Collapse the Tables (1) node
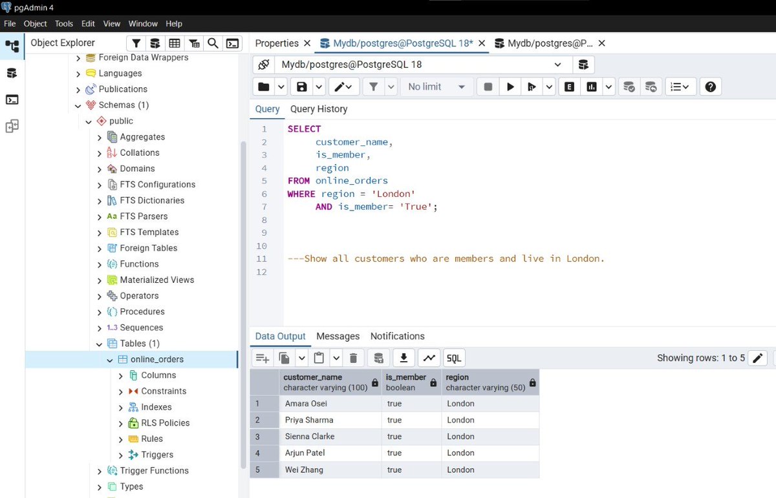 click(99, 344)
